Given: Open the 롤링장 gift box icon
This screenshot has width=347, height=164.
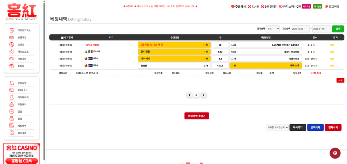Looking at the screenshot, I should [12, 66].
